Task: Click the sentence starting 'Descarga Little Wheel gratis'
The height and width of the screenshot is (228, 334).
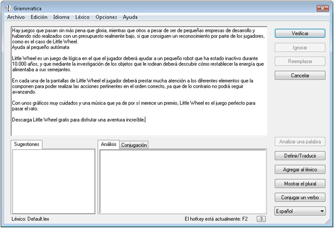Action: [78, 120]
